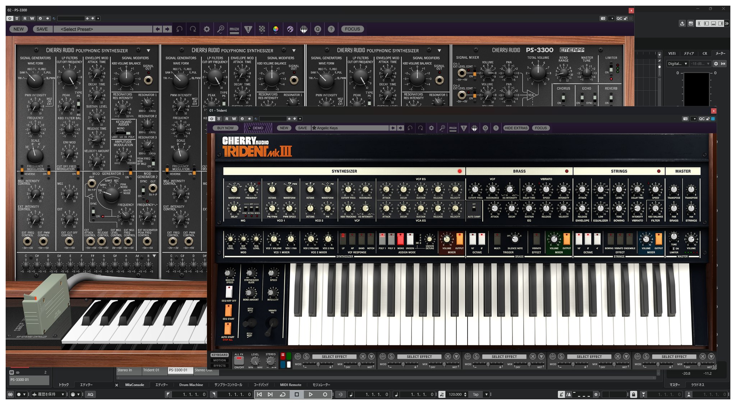Click the zoom magnifier in PS-3300 toolbar
The image size is (736, 405).
pos(221,29)
